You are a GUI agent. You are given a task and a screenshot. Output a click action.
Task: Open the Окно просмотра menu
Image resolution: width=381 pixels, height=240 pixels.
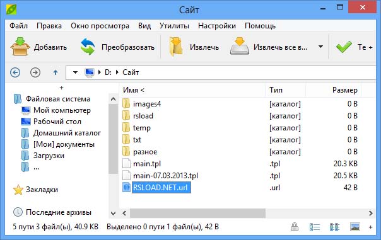tap(100, 26)
